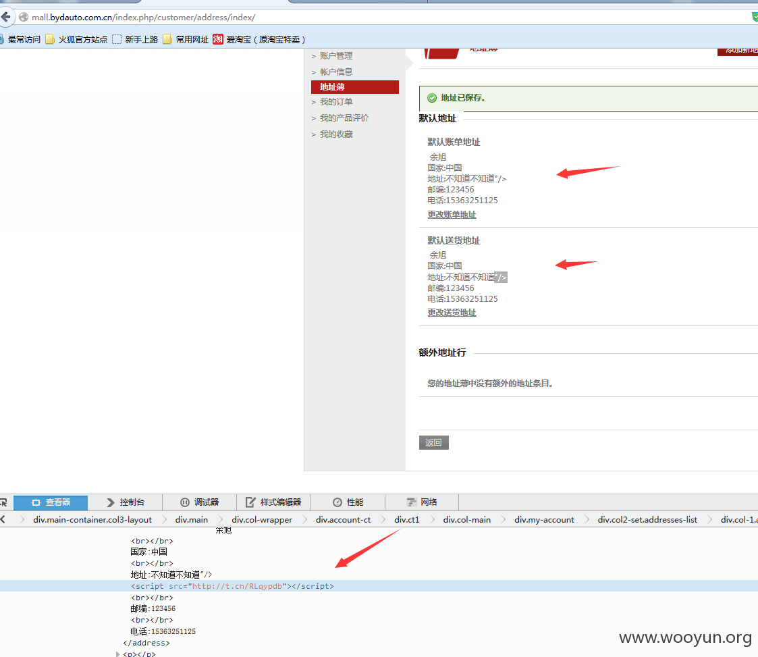This screenshot has height=657, width=758.
Task: Open 我的产品评价 in the account sidebar
Action: pyautogui.click(x=344, y=118)
